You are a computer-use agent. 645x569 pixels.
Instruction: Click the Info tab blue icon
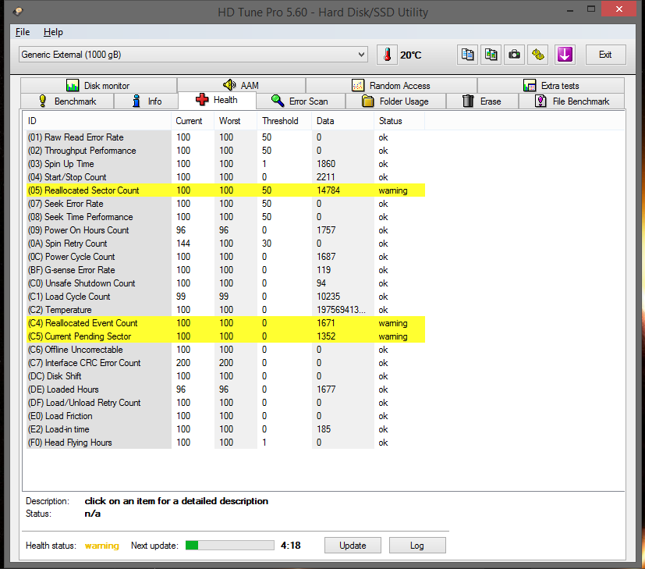coord(136,101)
